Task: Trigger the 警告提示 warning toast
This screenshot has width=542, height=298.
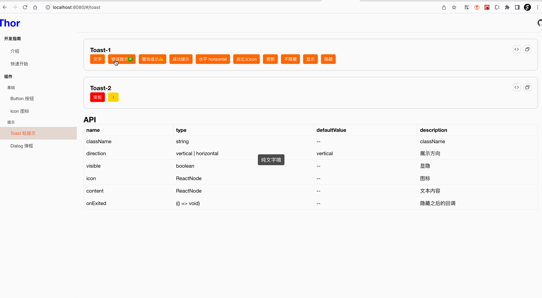Action: click(x=153, y=59)
